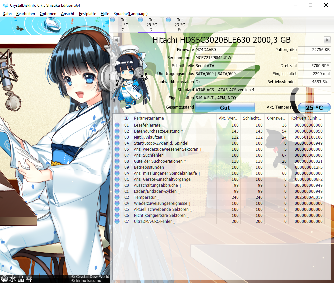Click the Akt. Wer... column header
Screen dimensions: 334x283
[x=228, y=118]
